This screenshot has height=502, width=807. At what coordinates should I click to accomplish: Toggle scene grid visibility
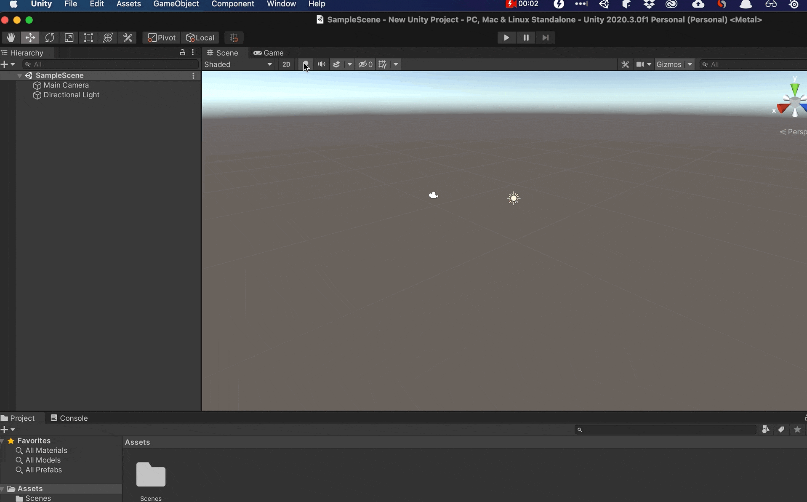(383, 64)
